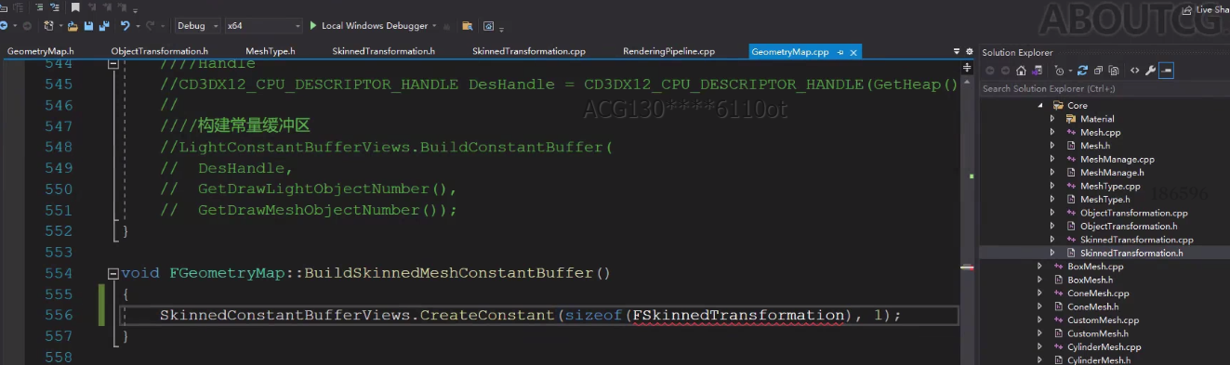Collapse the Core folder in Solution Explorer
The image size is (1230, 365).
coord(1040,106)
